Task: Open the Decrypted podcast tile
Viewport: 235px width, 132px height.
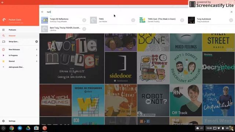Action: tap(218, 67)
